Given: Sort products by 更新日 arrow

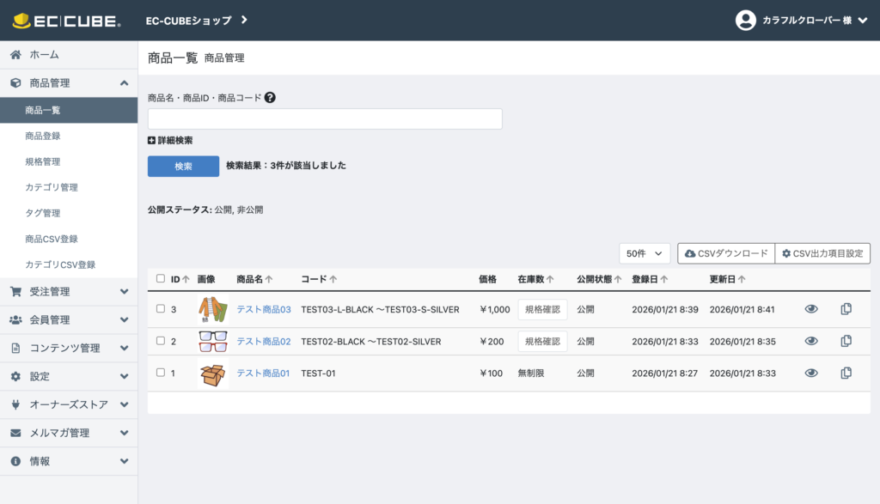Looking at the screenshot, I should click(742, 279).
